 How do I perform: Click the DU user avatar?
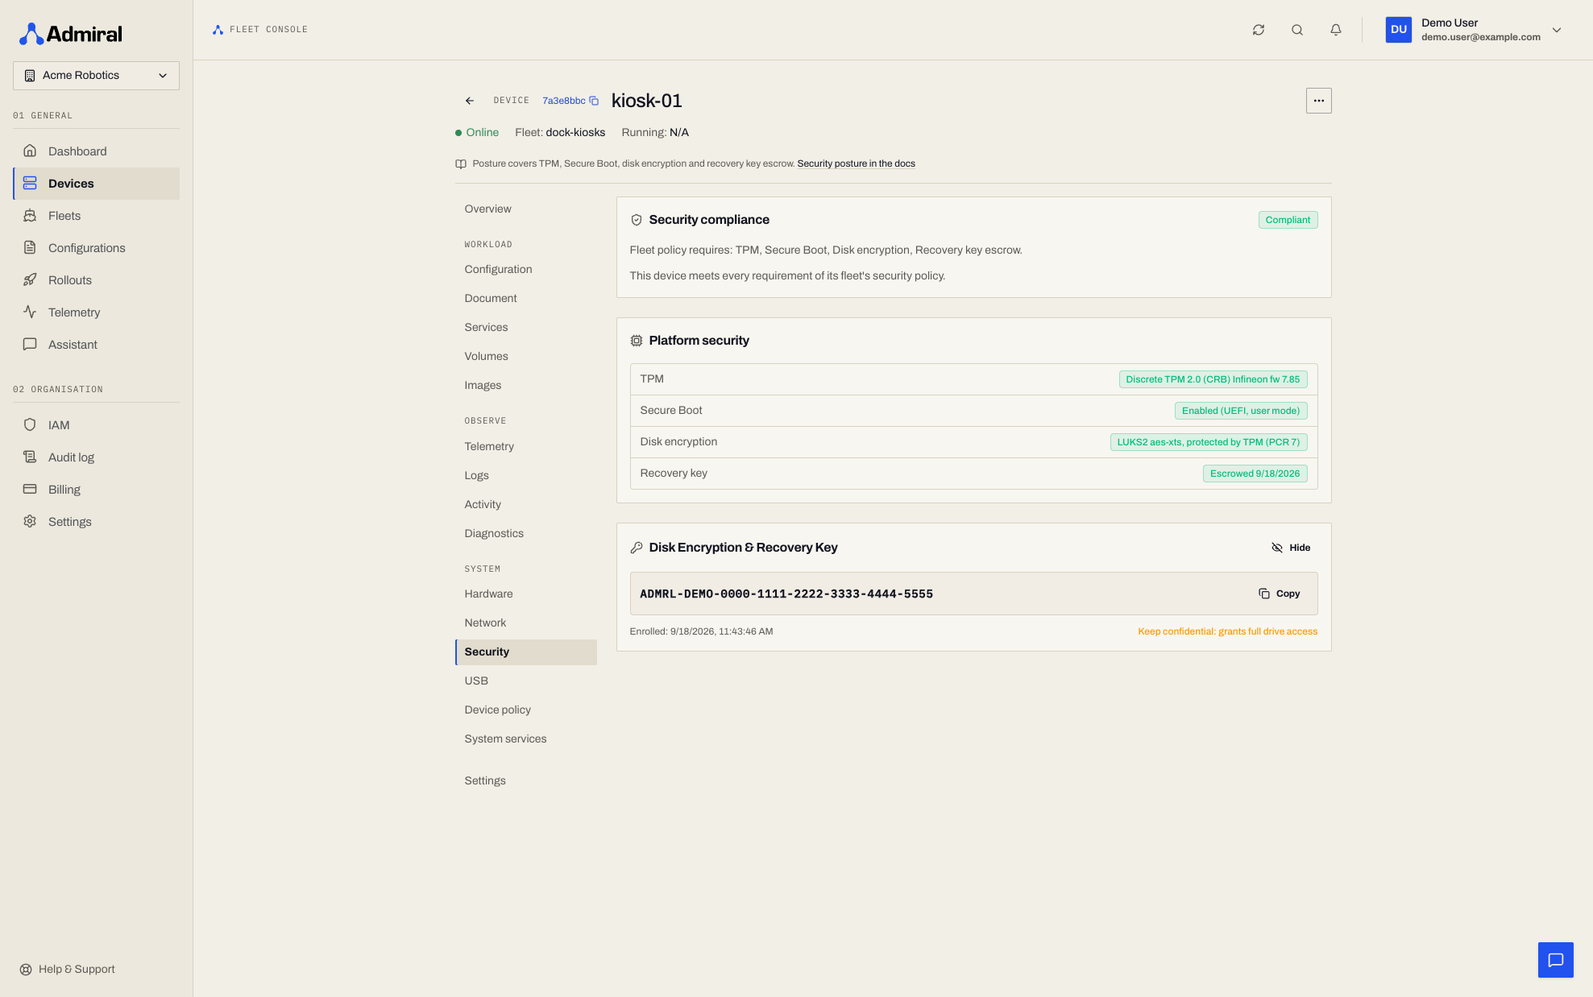tap(1399, 30)
